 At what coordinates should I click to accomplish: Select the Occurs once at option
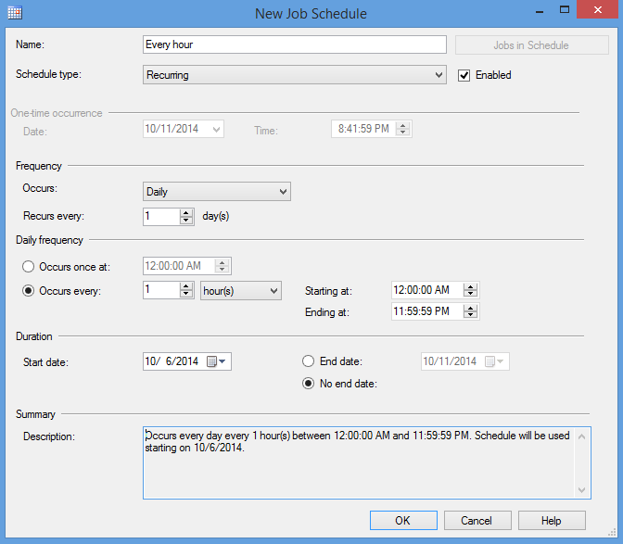(x=29, y=266)
